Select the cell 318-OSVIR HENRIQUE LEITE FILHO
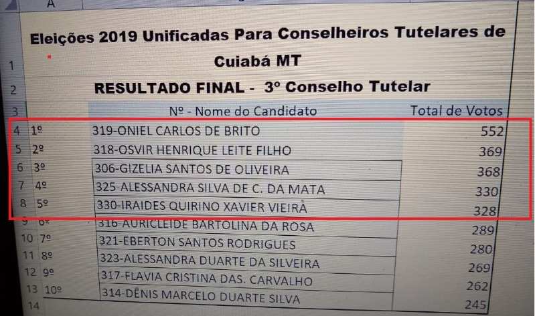 [x=247, y=150]
